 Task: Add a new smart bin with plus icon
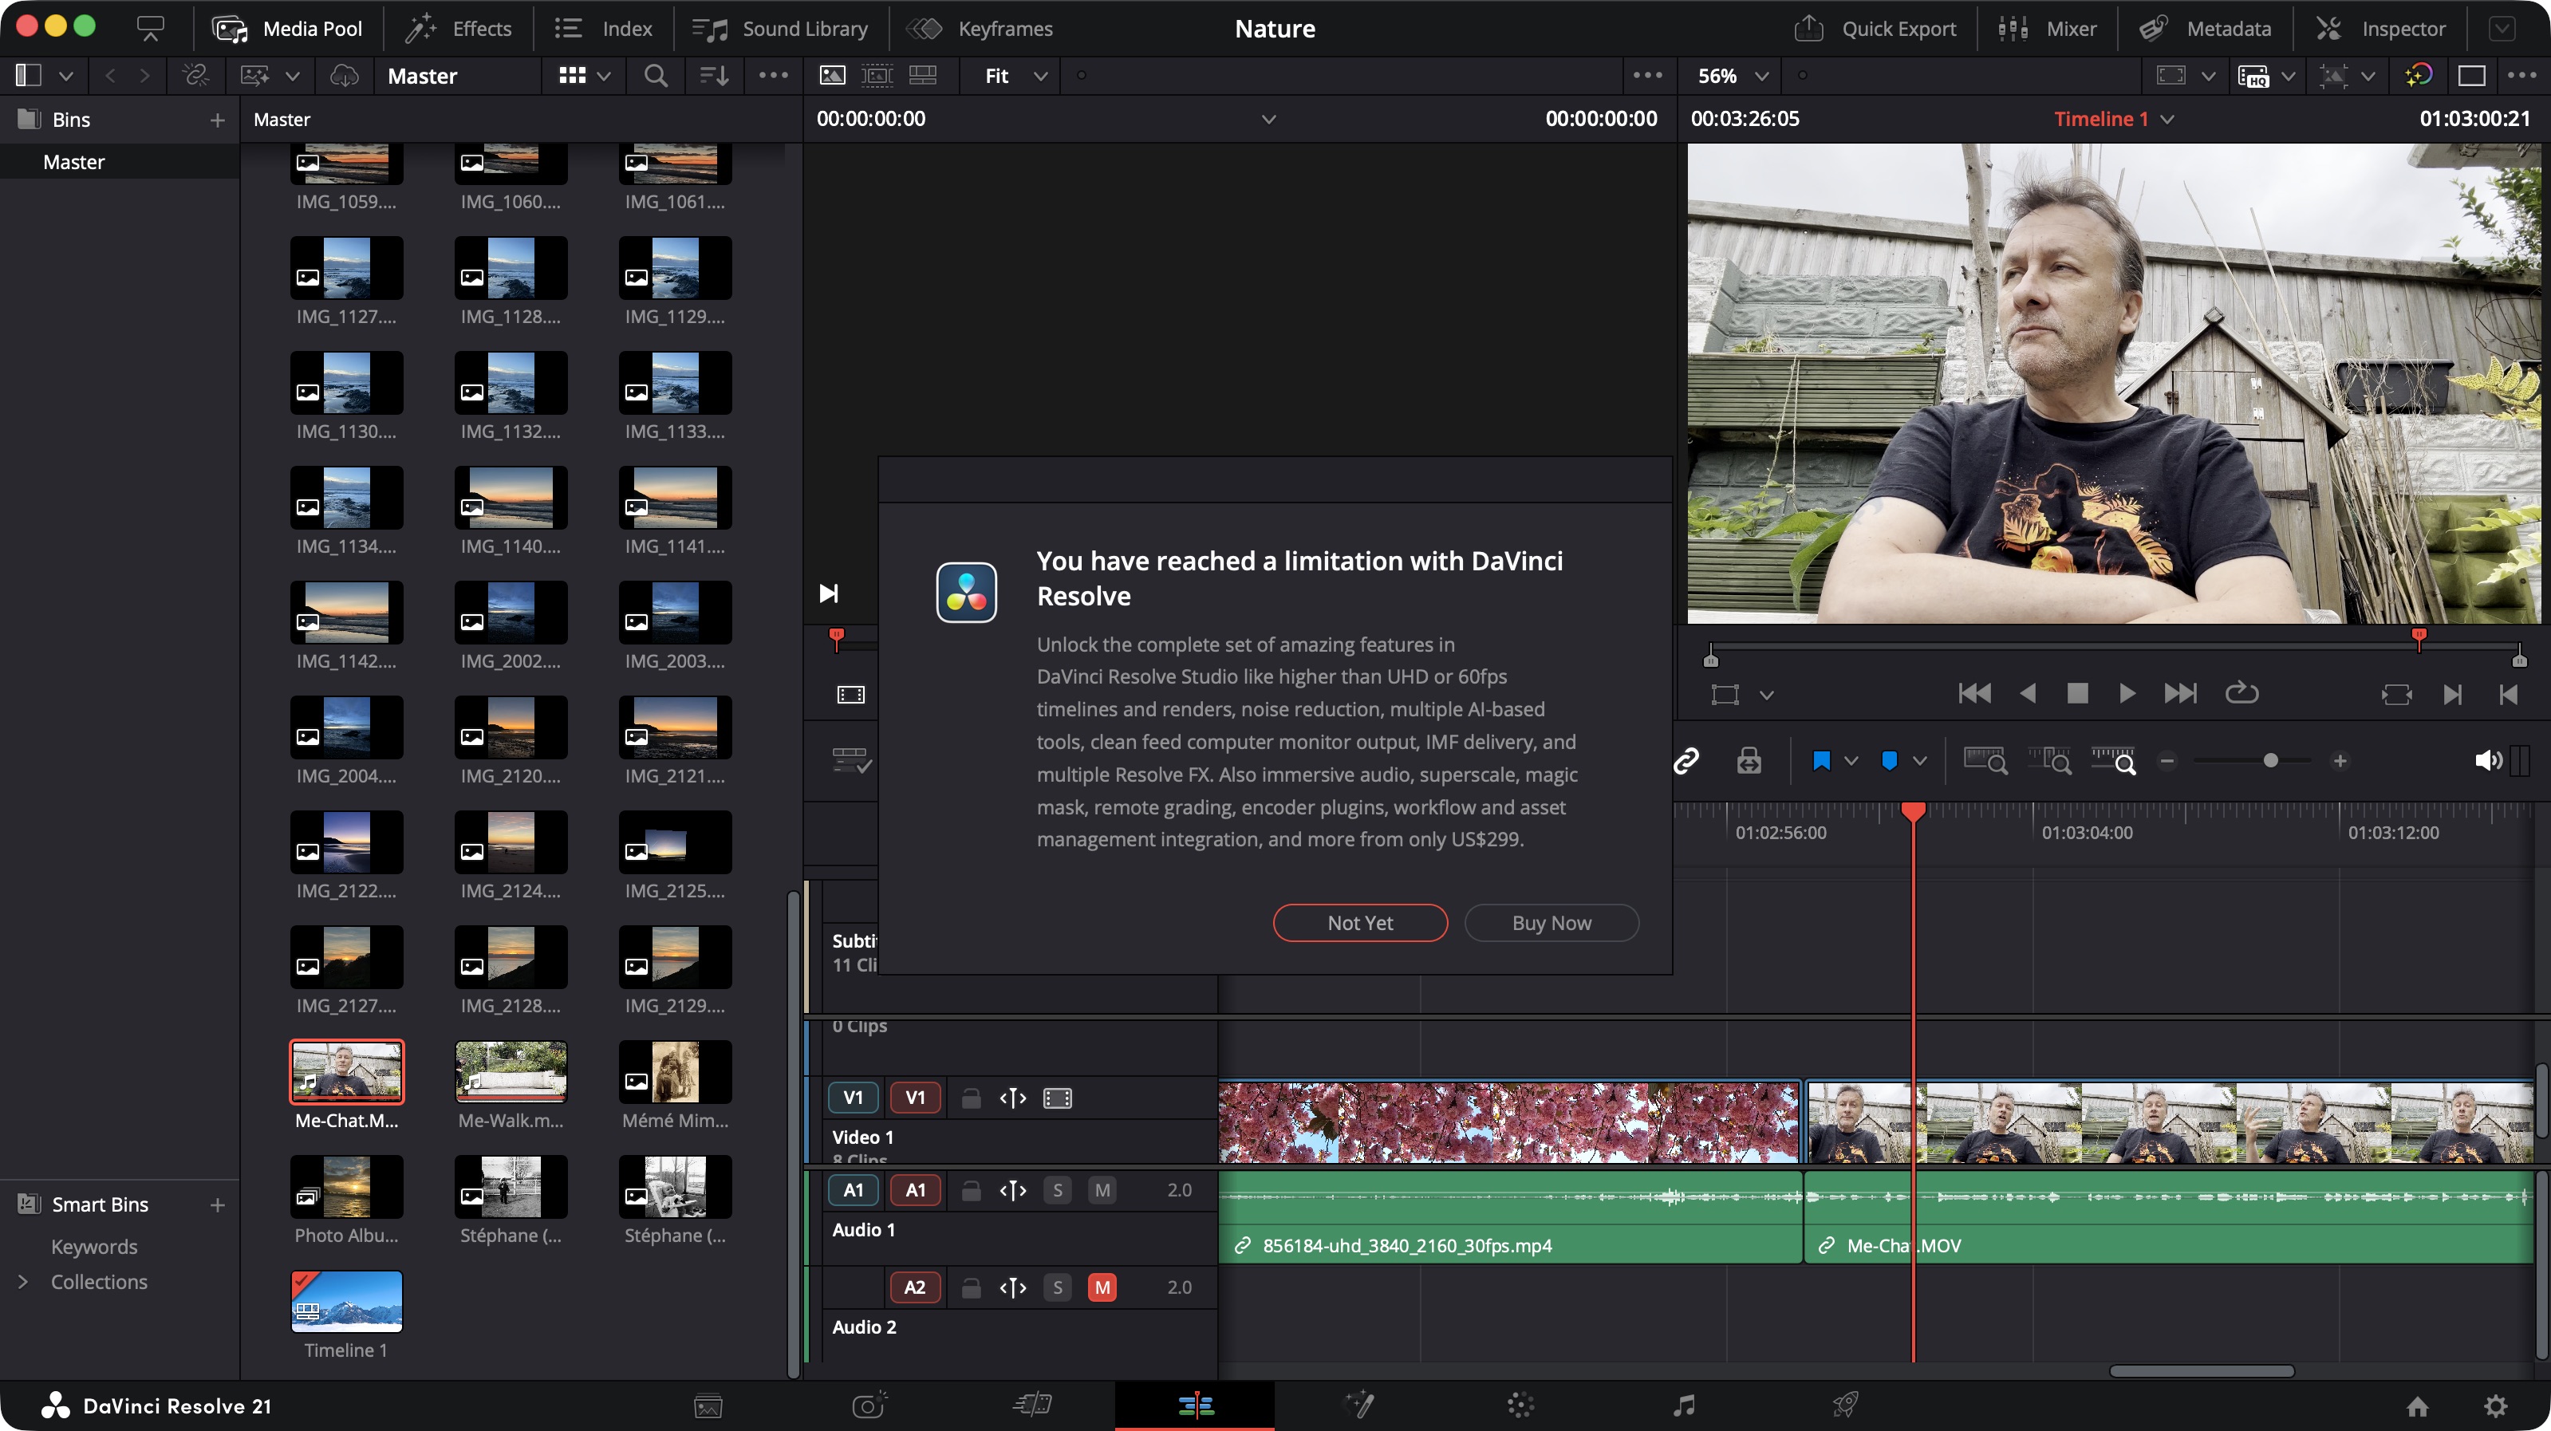[217, 1204]
